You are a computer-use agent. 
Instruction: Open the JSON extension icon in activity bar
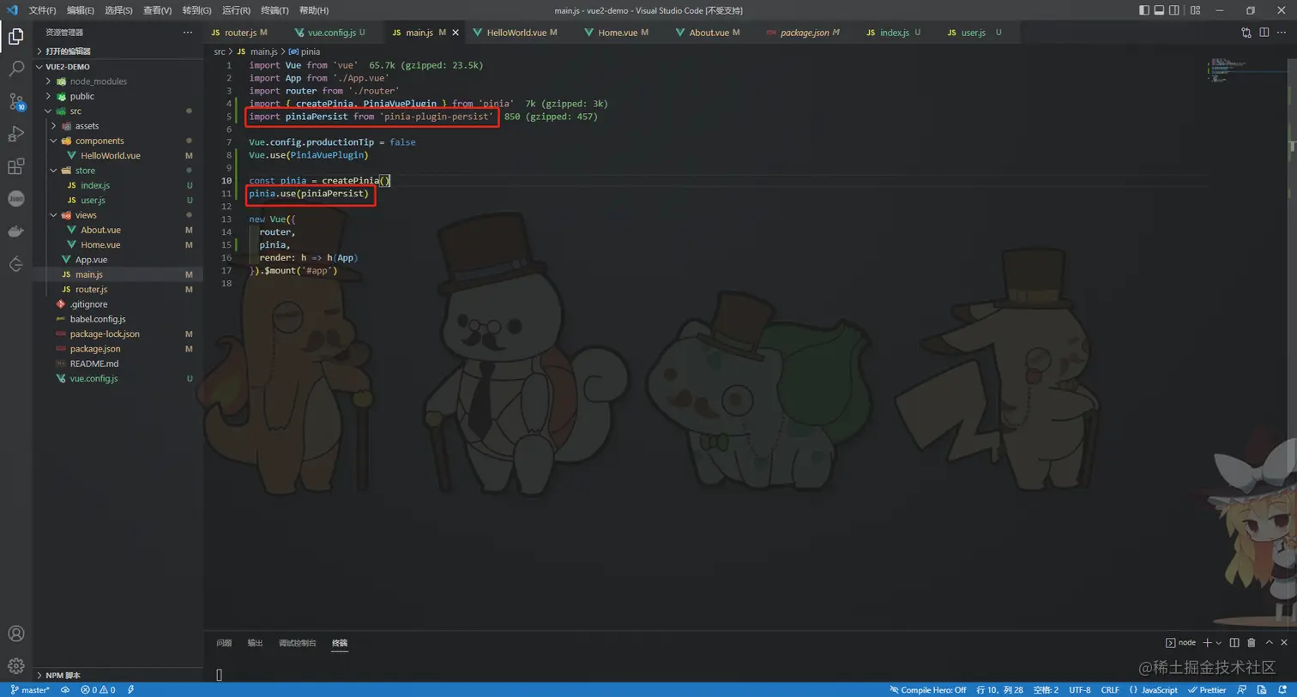point(15,199)
